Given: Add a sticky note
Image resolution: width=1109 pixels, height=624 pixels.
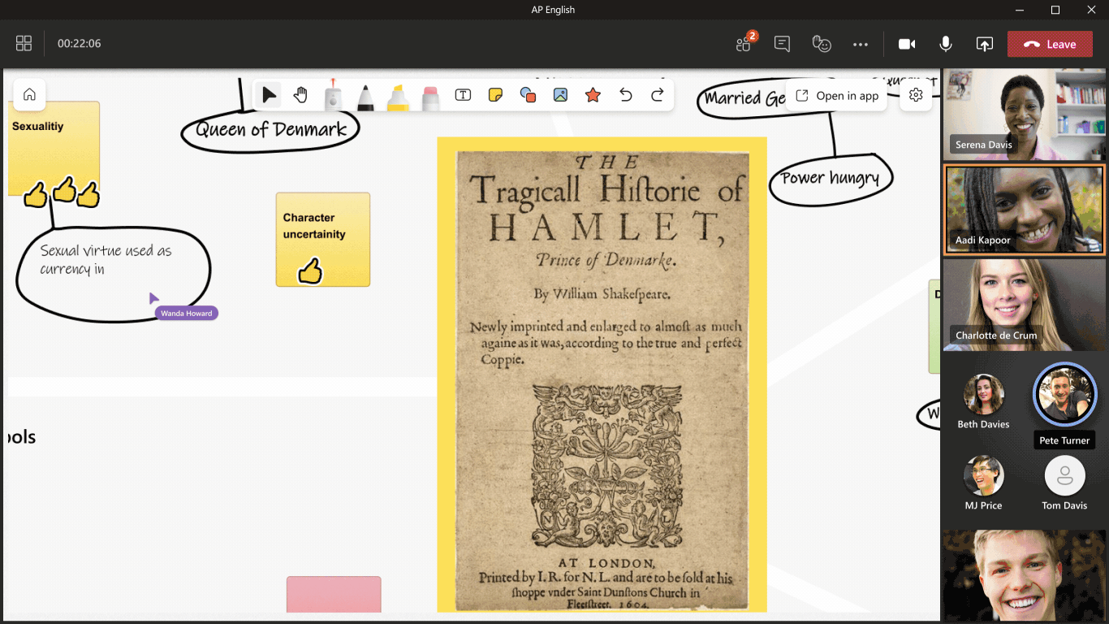Looking at the screenshot, I should [x=495, y=95].
